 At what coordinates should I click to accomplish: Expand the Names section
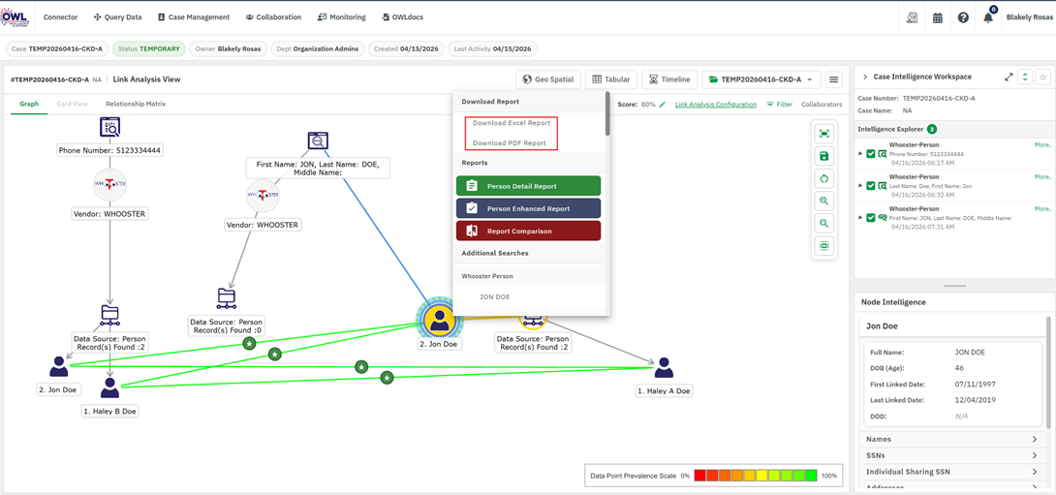coord(953,439)
